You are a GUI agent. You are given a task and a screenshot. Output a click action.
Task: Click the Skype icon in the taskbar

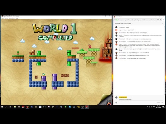(x=70, y=107)
